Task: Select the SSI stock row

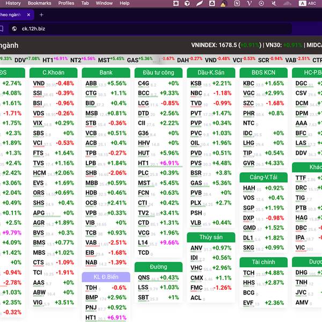Action: tap(53, 93)
